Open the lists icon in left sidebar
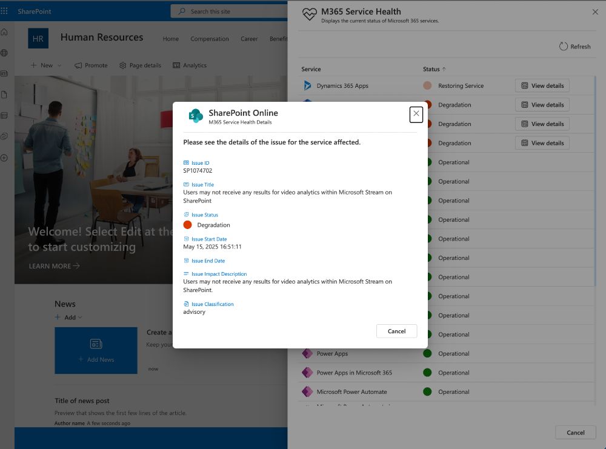Viewport: 606px width, 449px height. click(4, 116)
